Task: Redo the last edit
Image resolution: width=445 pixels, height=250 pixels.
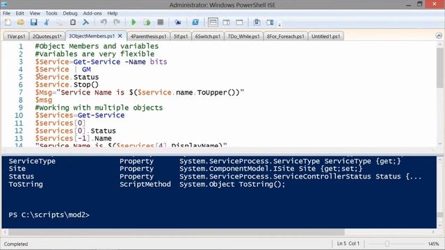Action: pyautogui.click(x=117, y=22)
